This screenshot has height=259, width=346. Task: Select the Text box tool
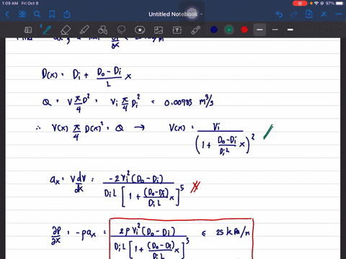click(x=177, y=30)
